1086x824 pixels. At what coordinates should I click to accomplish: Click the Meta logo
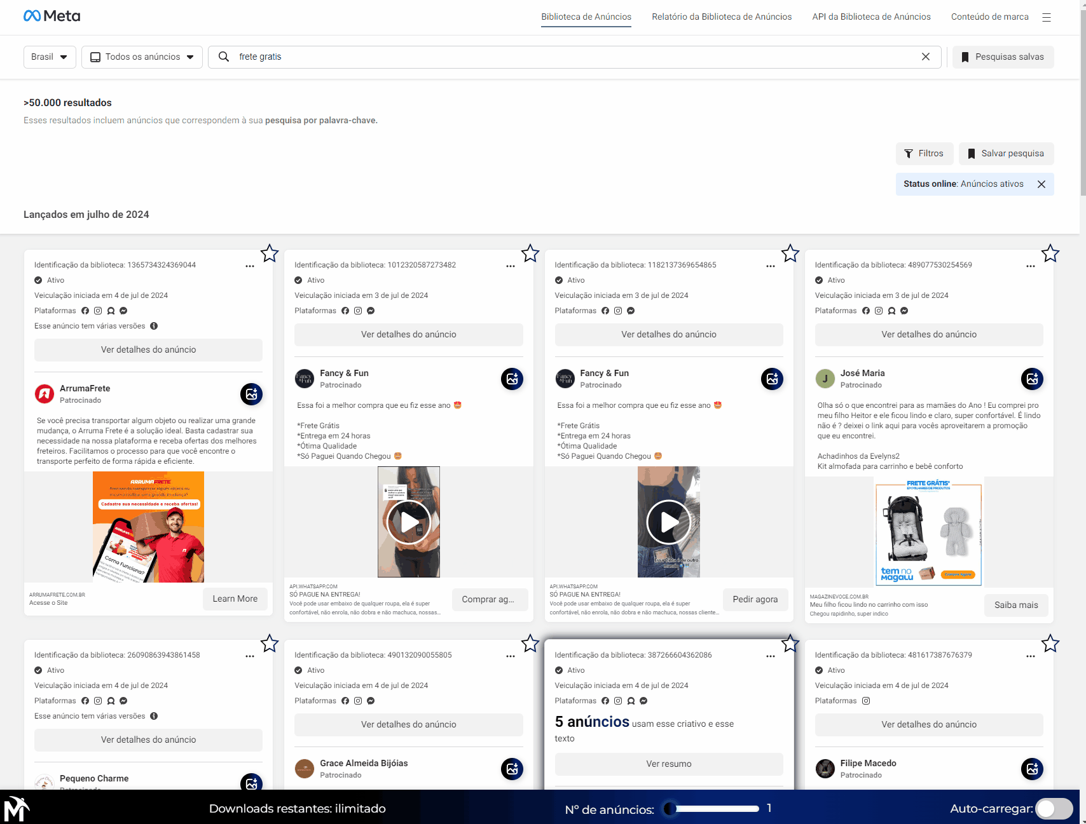point(52,15)
